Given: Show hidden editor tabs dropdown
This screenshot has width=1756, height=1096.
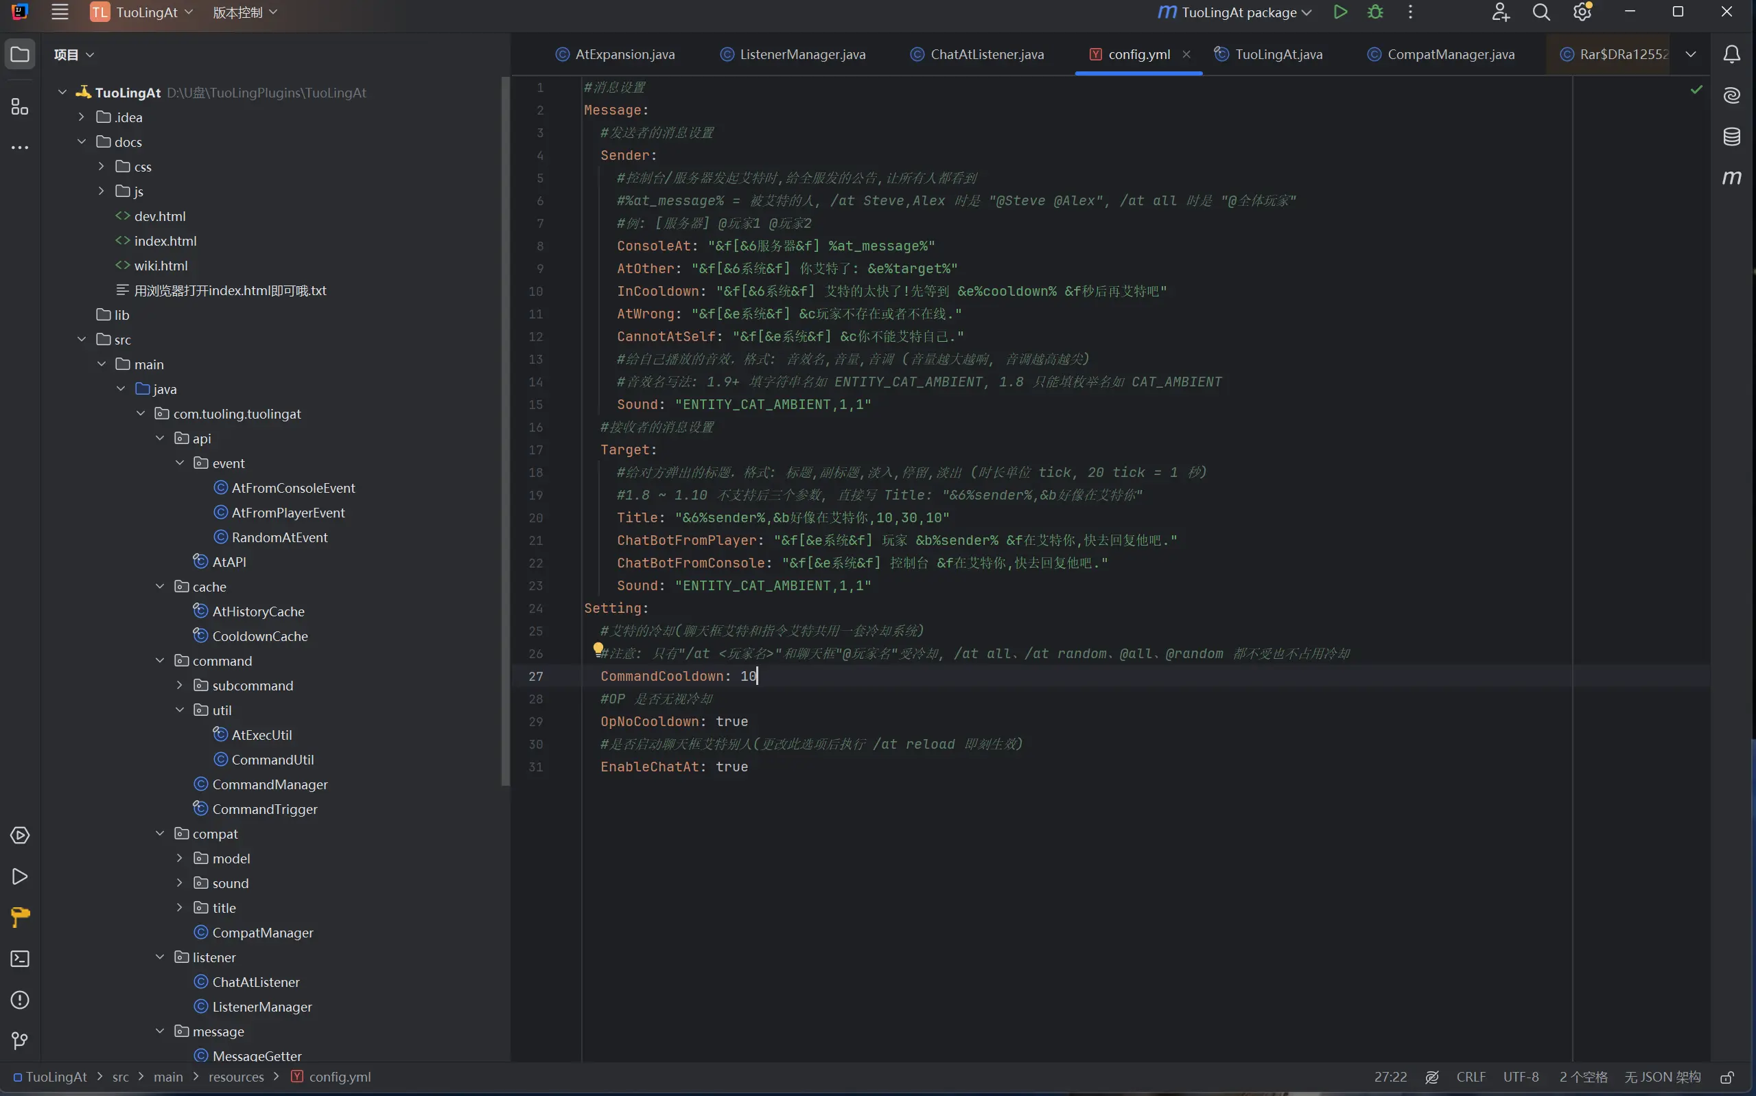Looking at the screenshot, I should 1691,54.
